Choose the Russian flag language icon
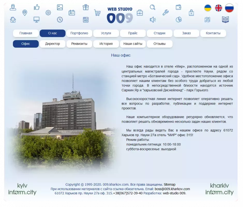243x207 pixels. coord(229,8)
